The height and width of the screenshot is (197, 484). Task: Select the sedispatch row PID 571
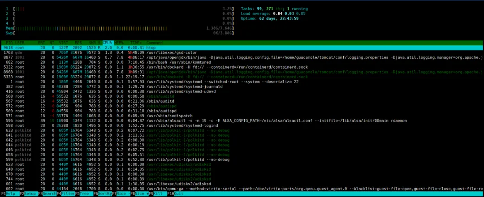click(242, 116)
